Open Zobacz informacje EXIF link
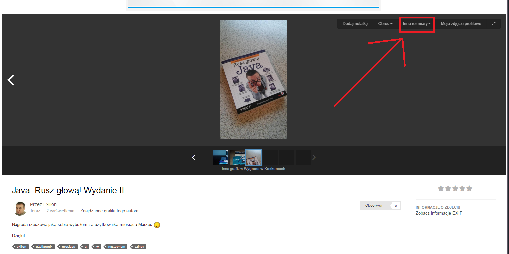509x254 pixels. pos(439,213)
